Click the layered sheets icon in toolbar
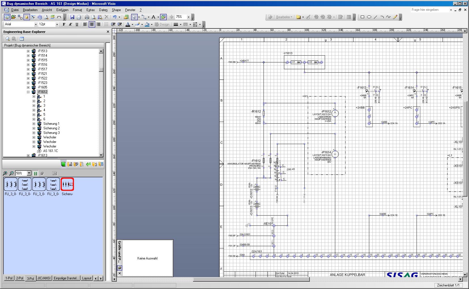469x289 pixels. (52, 17)
